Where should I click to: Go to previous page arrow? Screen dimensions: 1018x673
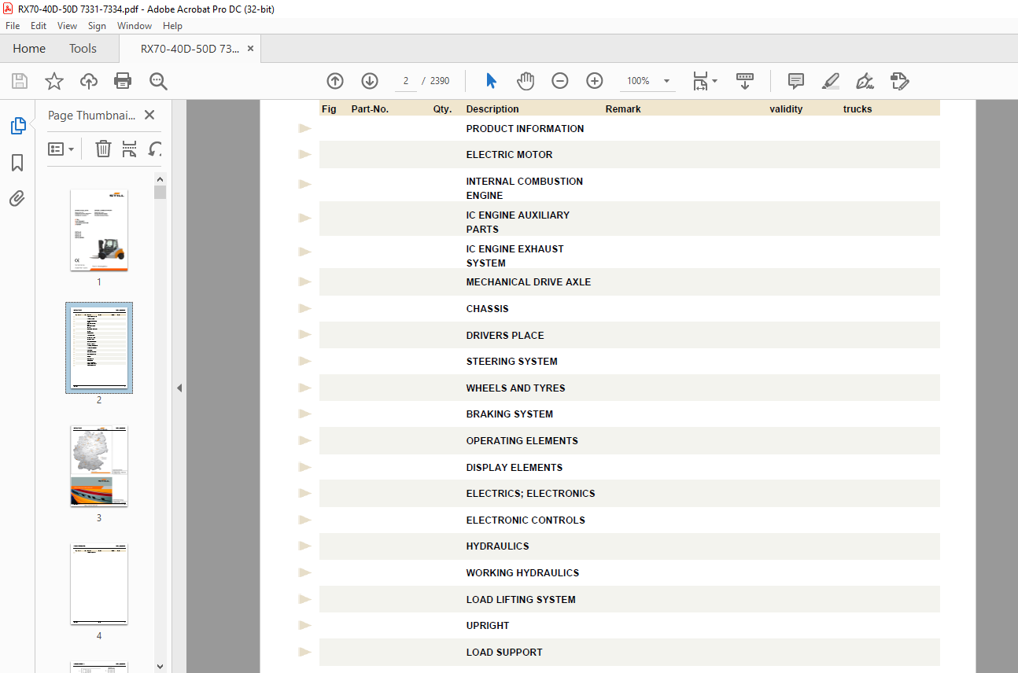point(335,81)
